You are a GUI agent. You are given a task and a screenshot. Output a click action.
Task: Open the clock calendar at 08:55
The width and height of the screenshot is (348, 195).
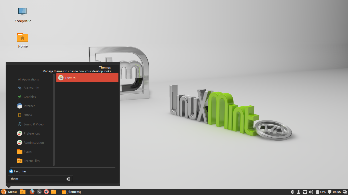337,192
